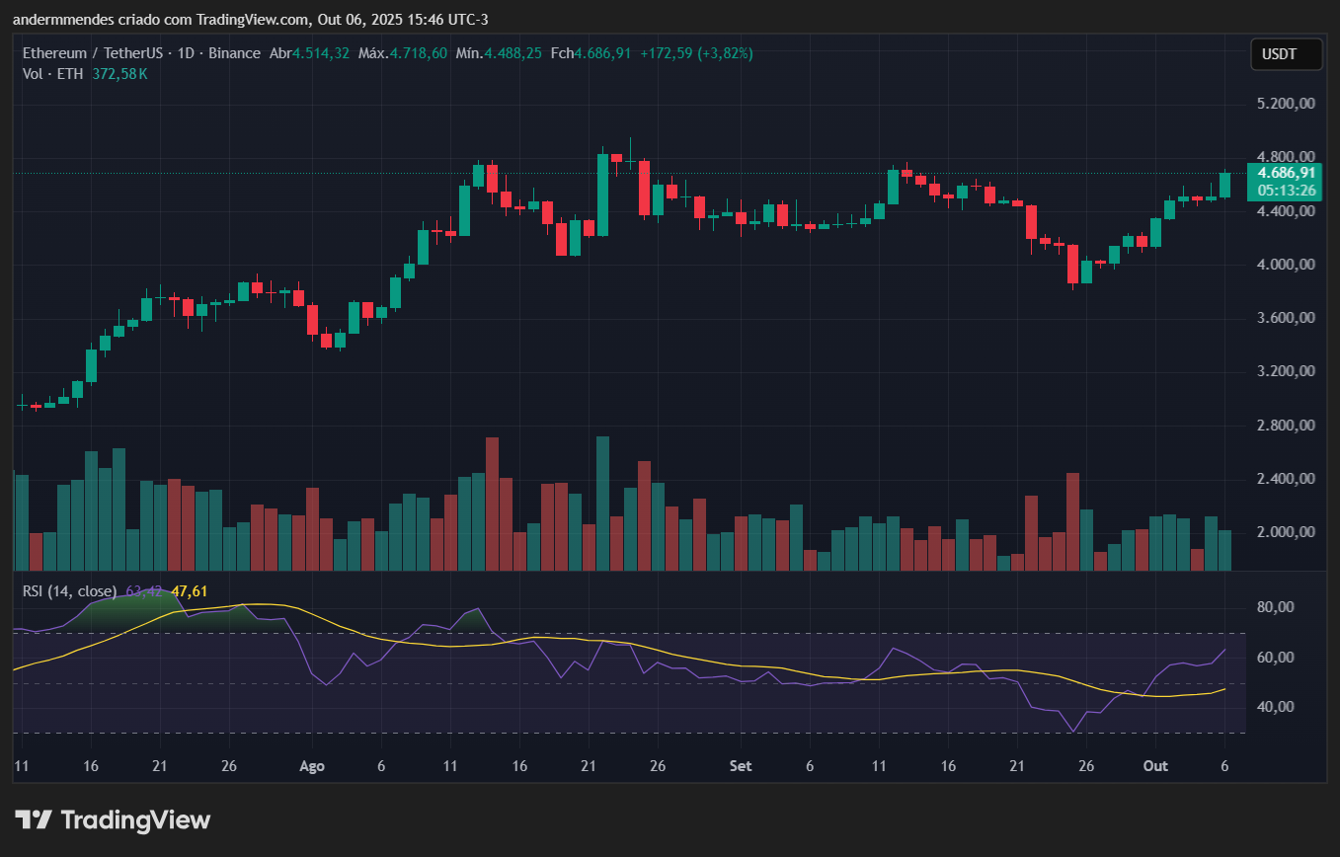Viewport: 1340px width, 857px height.
Task: Click the Set month label on time axis
Action: pos(740,766)
